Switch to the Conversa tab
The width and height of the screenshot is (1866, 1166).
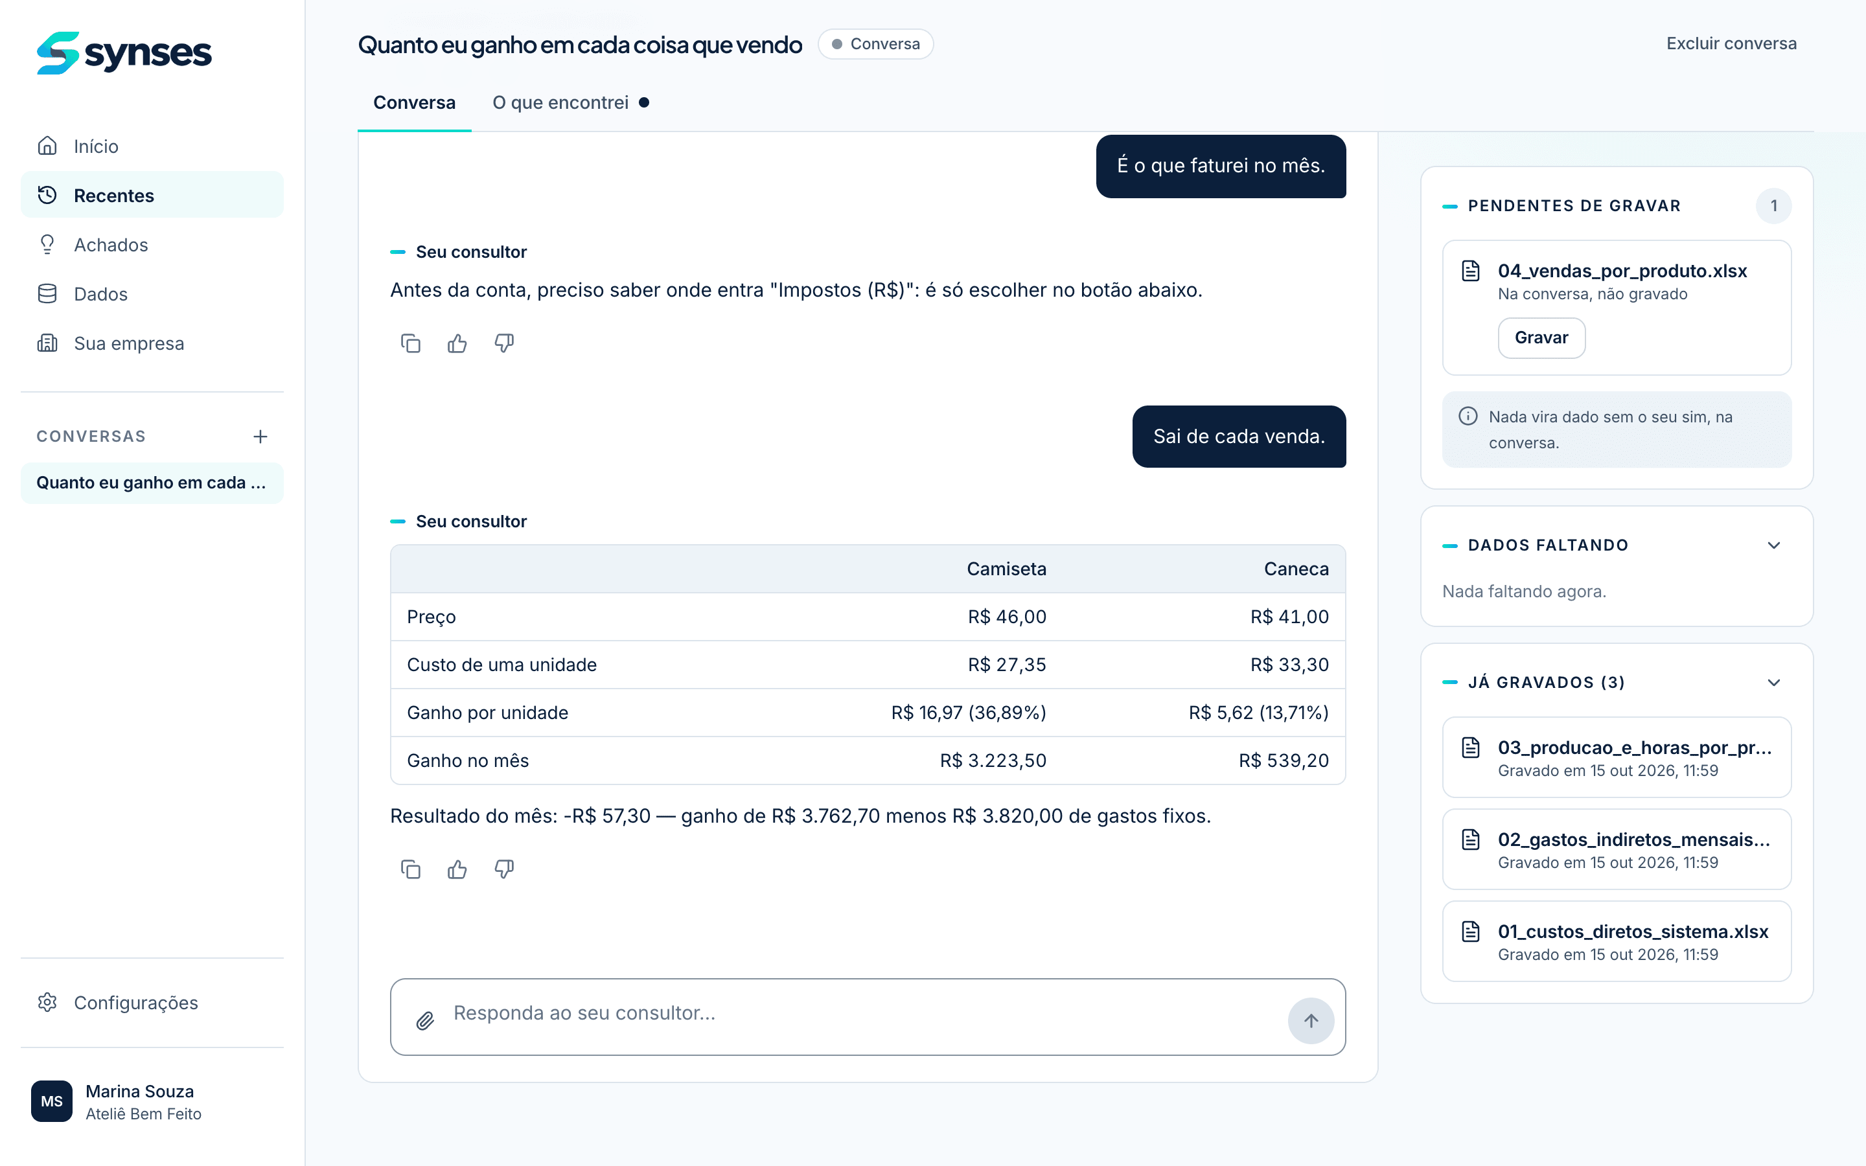(414, 102)
